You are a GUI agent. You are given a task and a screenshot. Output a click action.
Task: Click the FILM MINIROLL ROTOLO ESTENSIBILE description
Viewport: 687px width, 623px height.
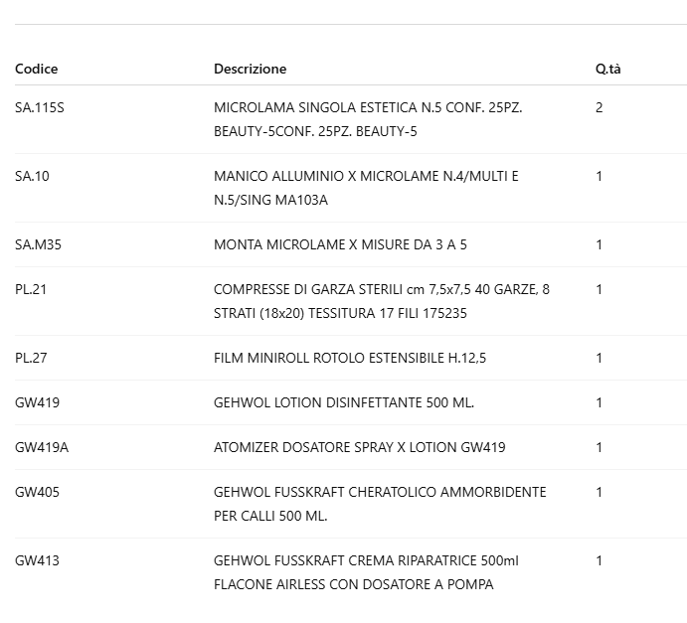point(350,358)
